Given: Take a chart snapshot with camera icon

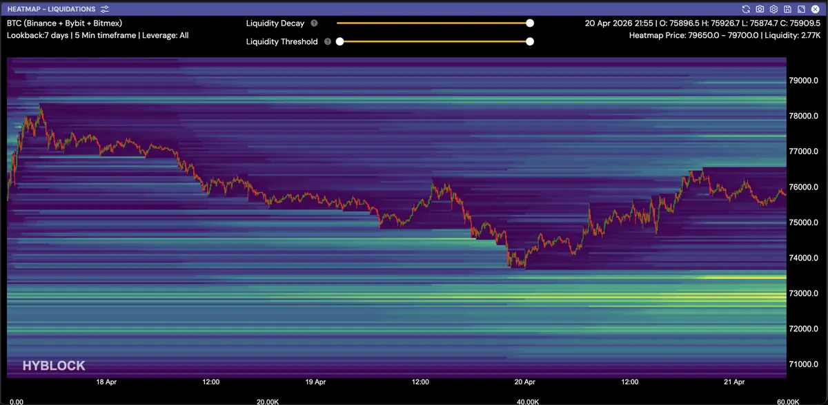Looking at the screenshot, I should tap(760, 9).
